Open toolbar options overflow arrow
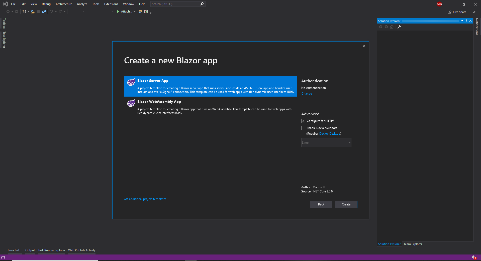481x261 pixels. pos(151,13)
